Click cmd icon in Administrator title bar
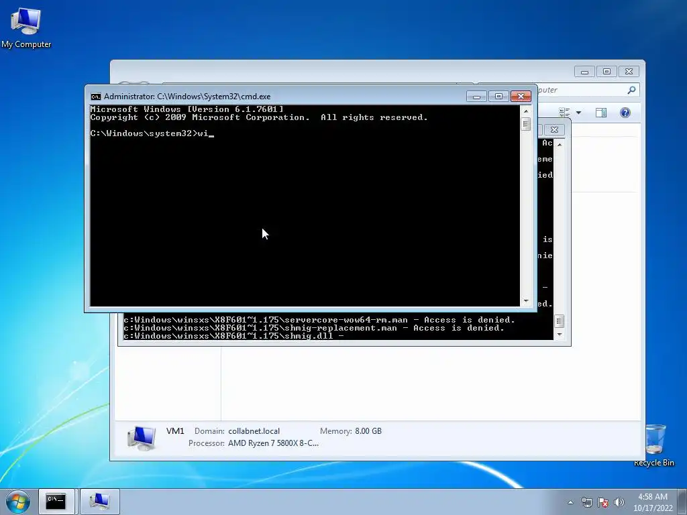 tap(95, 97)
